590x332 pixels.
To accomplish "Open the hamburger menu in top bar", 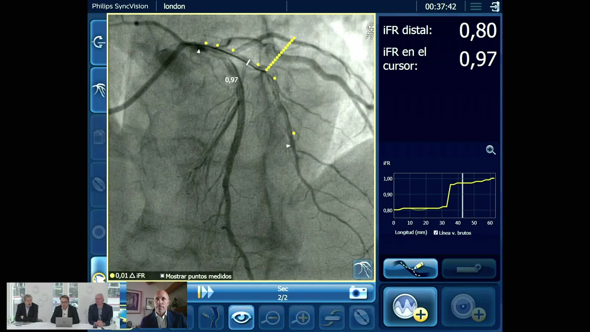I will click(x=476, y=6).
